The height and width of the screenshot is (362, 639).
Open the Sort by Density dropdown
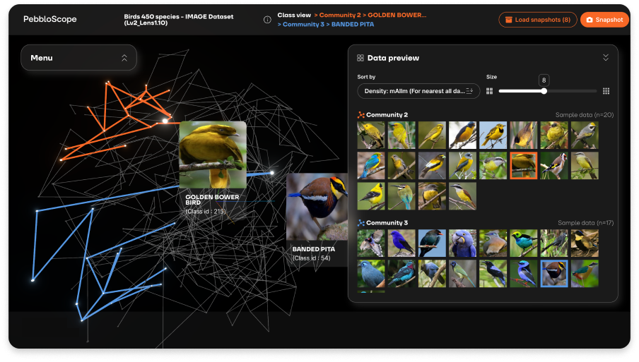[x=418, y=91]
